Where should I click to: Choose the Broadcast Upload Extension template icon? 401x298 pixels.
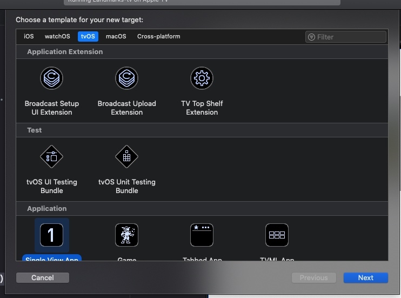[126, 78]
